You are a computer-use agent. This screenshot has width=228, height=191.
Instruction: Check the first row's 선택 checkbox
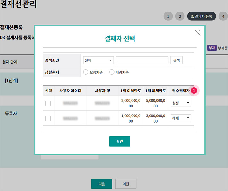coord(48,103)
